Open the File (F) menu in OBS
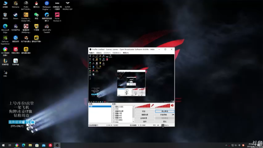 pyautogui.click(x=92, y=53)
